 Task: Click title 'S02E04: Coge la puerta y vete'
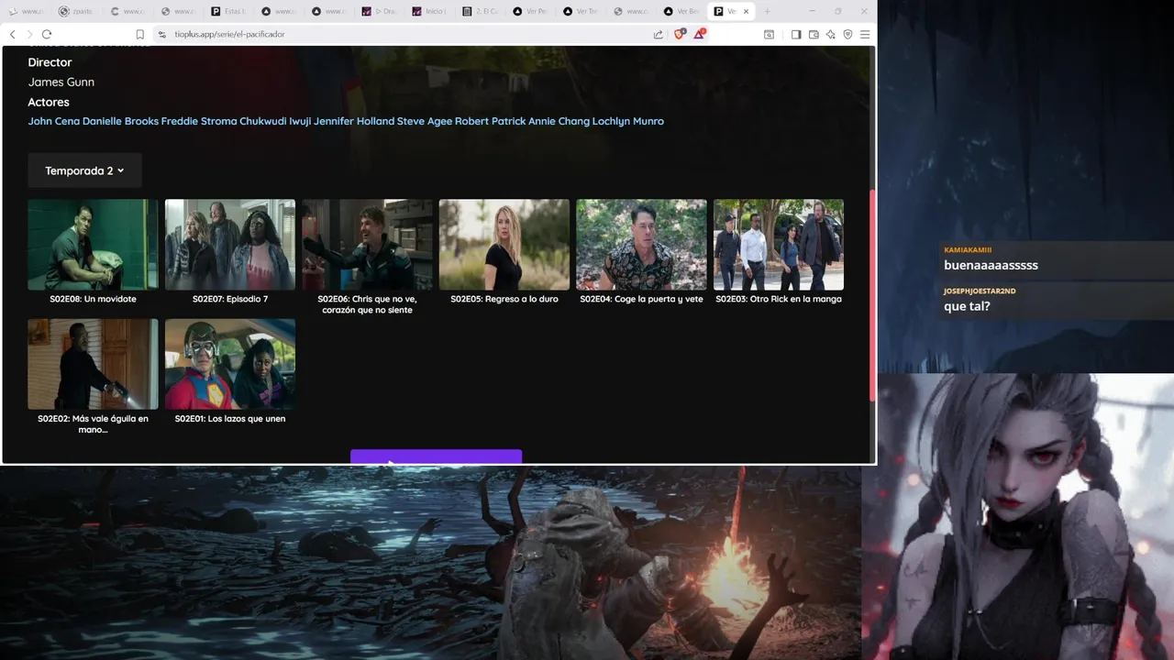pyautogui.click(x=641, y=299)
